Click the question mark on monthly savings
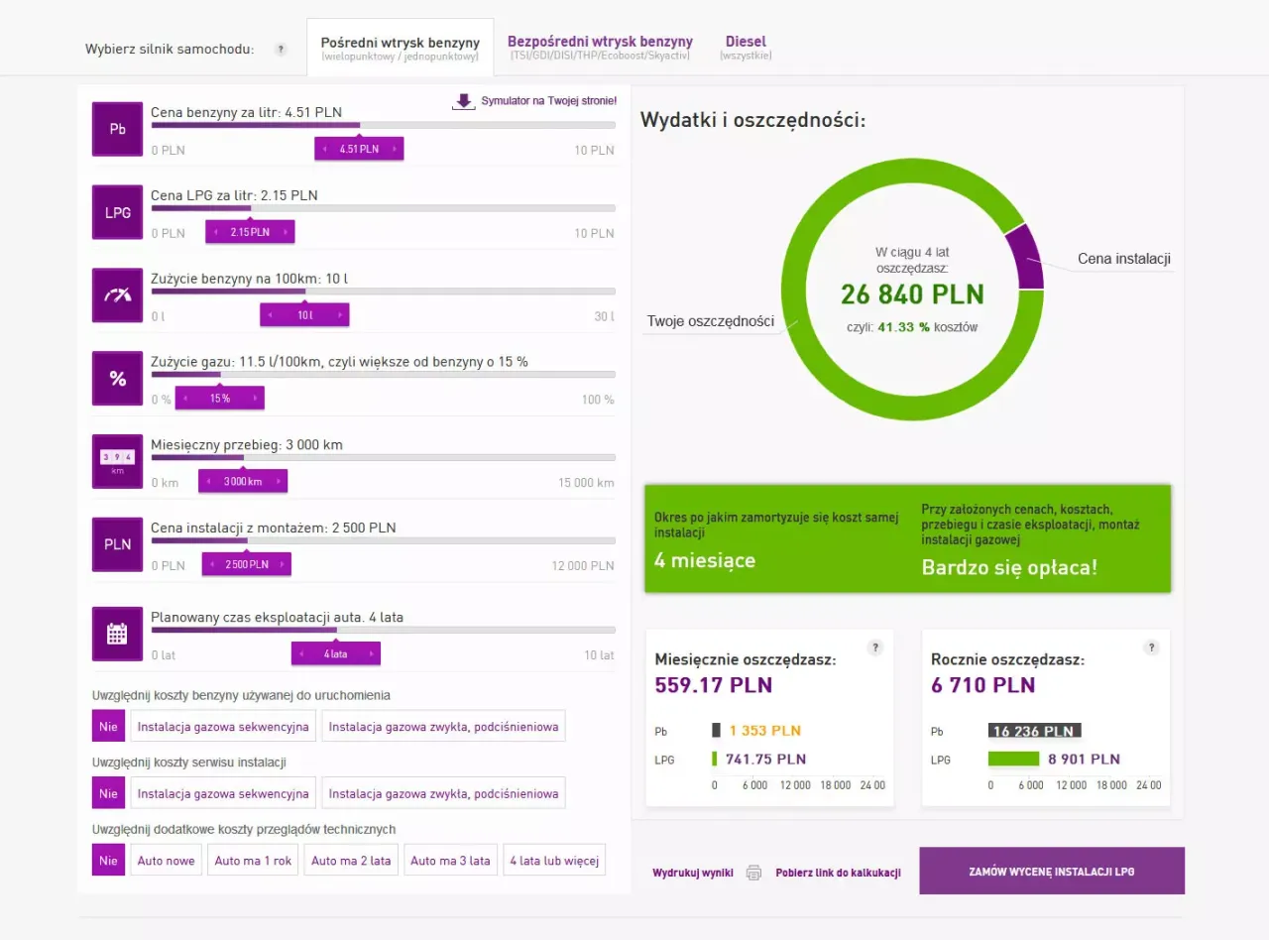The image size is (1269, 940). click(x=875, y=647)
